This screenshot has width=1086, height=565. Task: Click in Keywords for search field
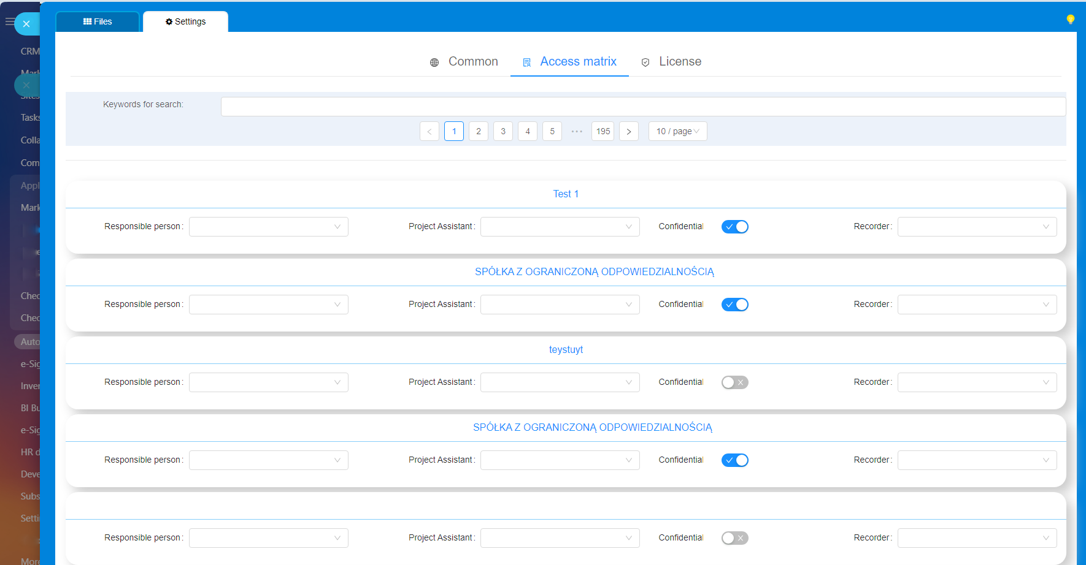(643, 107)
